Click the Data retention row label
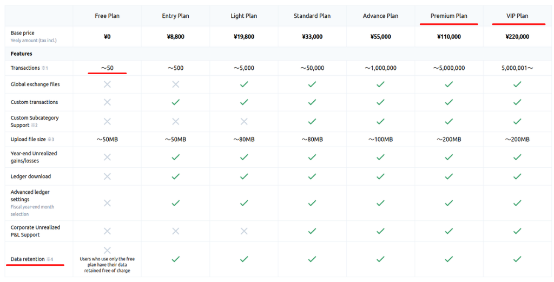The height and width of the screenshot is (282, 554). (28, 259)
